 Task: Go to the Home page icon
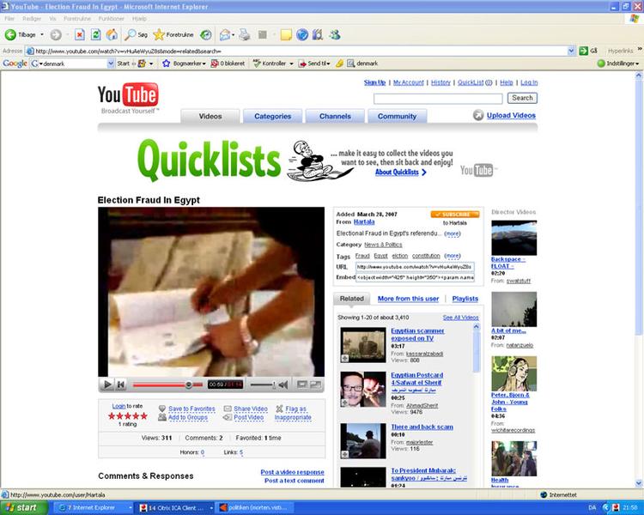[x=112, y=35]
